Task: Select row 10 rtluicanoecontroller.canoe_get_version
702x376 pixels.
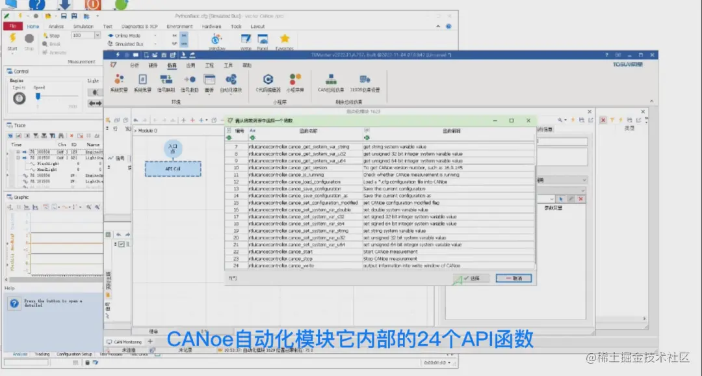Action: pyautogui.click(x=380, y=168)
